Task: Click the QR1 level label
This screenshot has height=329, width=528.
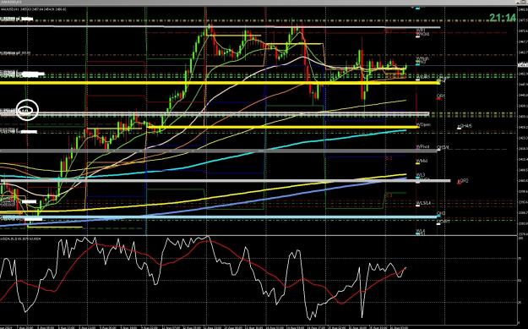Action: pyautogui.click(x=441, y=96)
